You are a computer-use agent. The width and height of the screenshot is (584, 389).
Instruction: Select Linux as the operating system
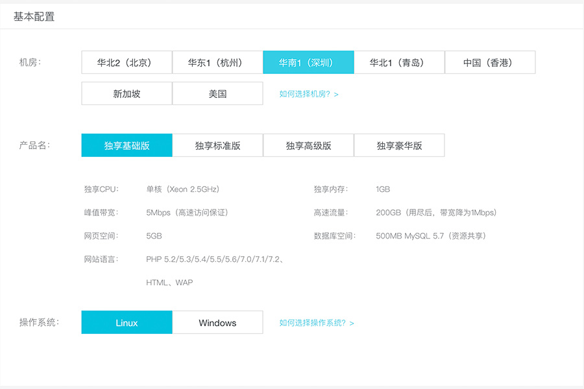127,322
